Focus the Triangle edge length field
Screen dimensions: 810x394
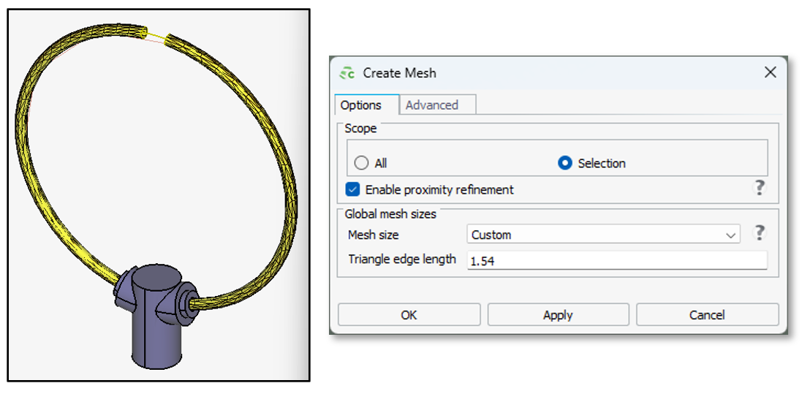click(x=616, y=260)
